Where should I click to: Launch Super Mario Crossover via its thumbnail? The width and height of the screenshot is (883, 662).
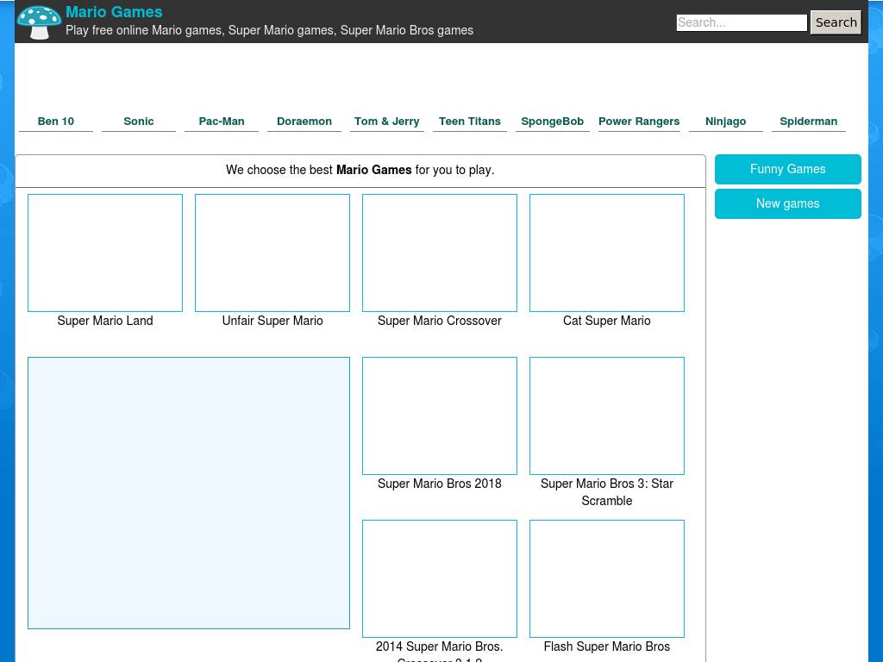coord(440,253)
